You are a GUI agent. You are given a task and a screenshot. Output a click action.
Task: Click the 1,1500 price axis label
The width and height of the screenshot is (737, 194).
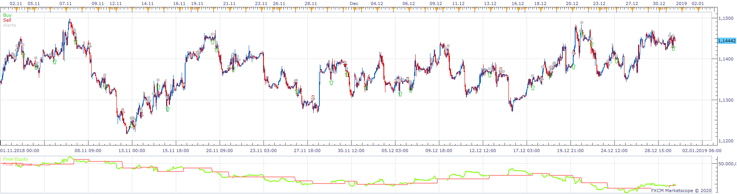click(726, 18)
